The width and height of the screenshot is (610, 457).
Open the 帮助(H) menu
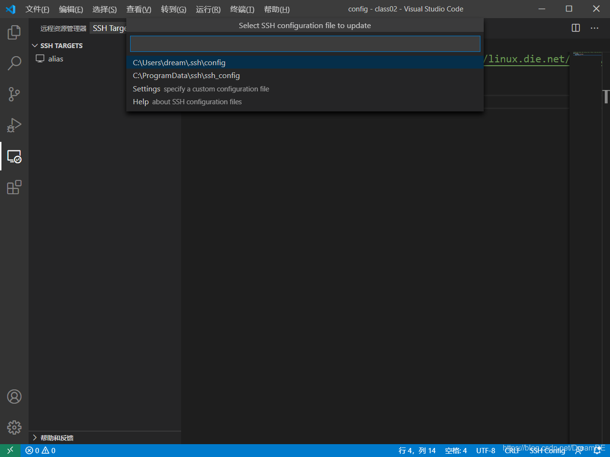pos(277,9)
